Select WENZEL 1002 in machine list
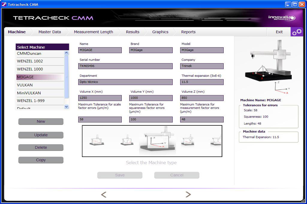Screen dimensions: 307x204 click(x=30, y=61)
